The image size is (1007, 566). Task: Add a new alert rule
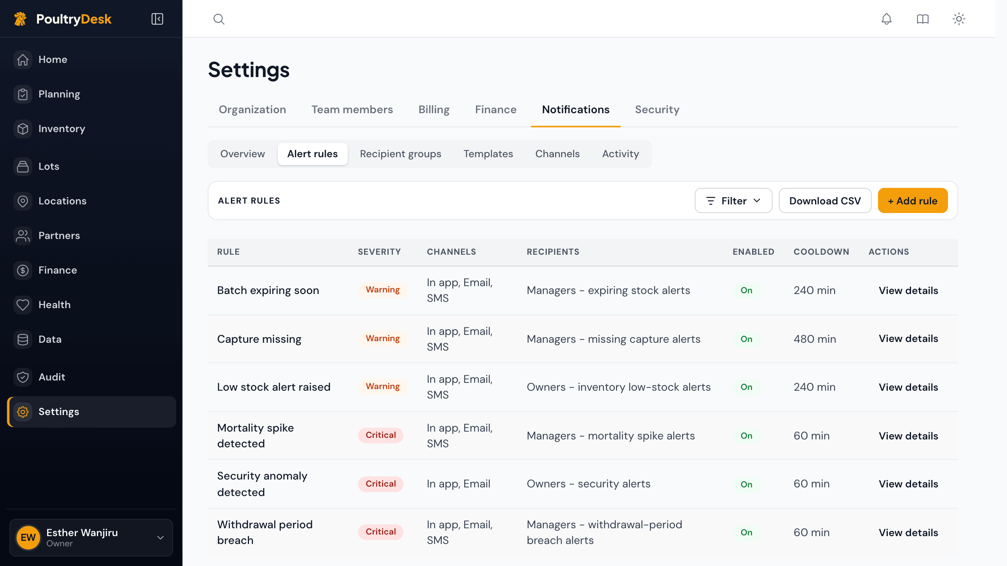click(913, 201)
